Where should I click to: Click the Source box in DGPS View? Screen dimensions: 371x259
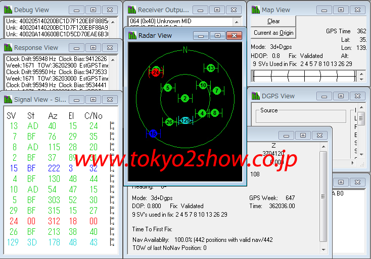click(x=301, y=116)
